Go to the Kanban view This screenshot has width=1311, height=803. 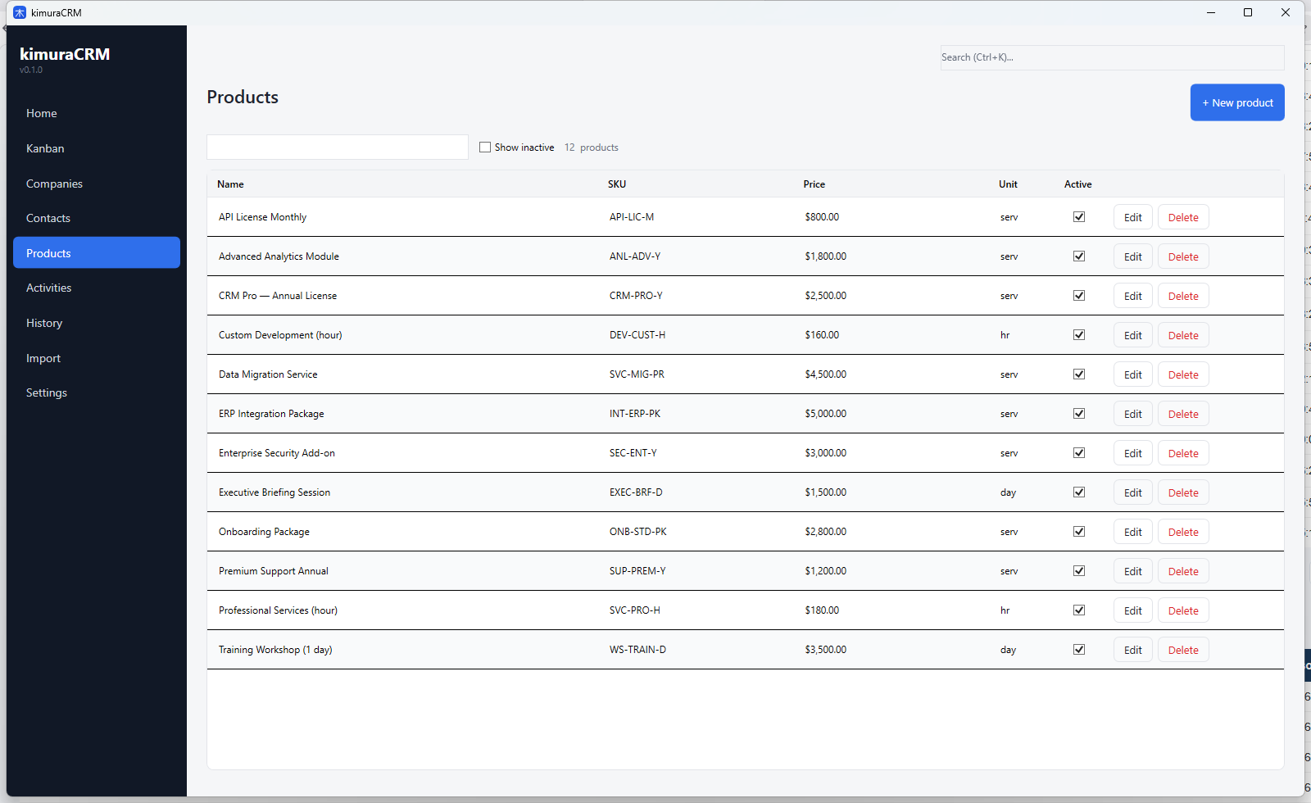tap(45, 148)
